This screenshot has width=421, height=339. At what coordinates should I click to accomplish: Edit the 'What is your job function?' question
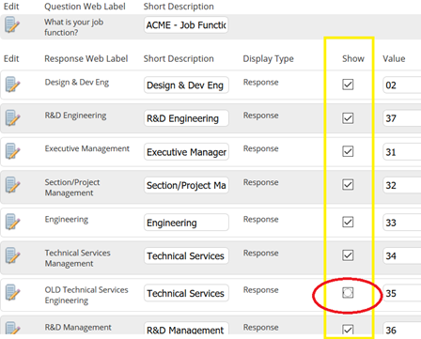coord(12,25)
